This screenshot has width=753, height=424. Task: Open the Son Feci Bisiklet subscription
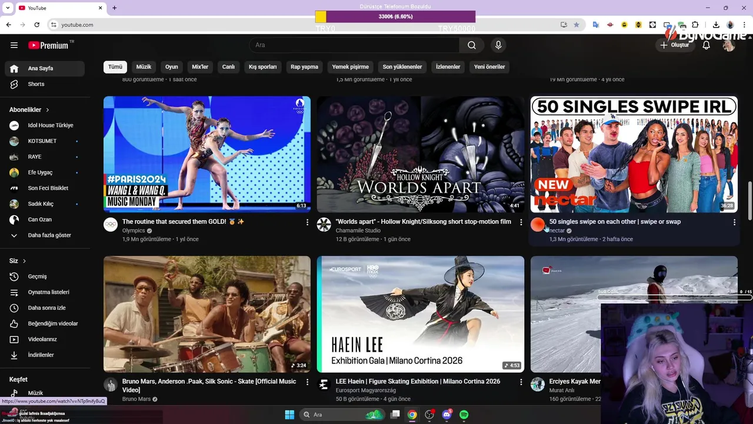45,188
